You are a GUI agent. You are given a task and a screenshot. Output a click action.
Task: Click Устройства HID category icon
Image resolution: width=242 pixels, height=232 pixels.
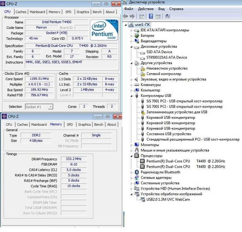pyautogui.click(x=136, y=188)
